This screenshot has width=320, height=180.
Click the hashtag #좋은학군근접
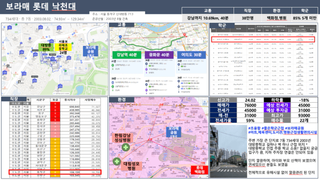[272, 128]
